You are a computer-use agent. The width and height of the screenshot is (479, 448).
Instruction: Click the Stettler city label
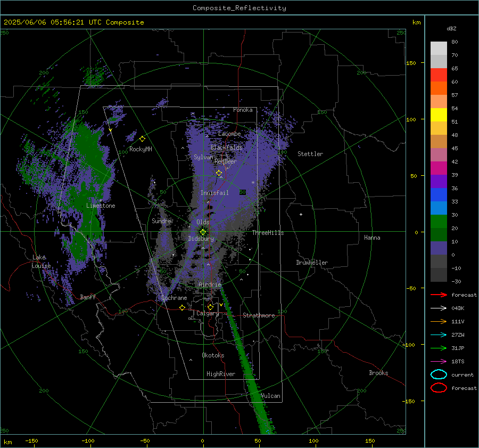tap(310, 154)
